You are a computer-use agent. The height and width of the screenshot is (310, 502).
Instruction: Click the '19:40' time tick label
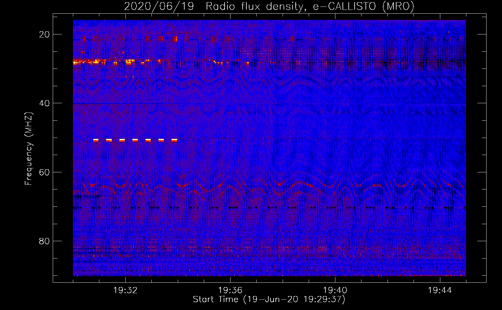click(x=335, y=290)
